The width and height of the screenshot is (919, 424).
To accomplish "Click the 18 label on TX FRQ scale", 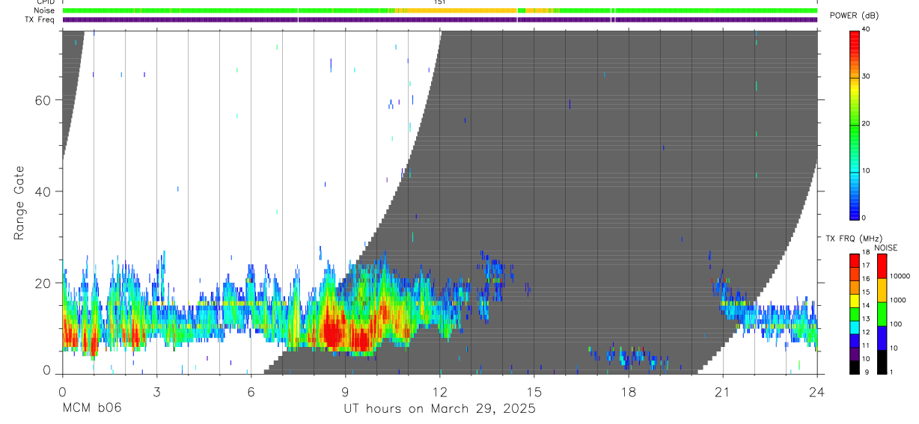I will coord(867,253).
